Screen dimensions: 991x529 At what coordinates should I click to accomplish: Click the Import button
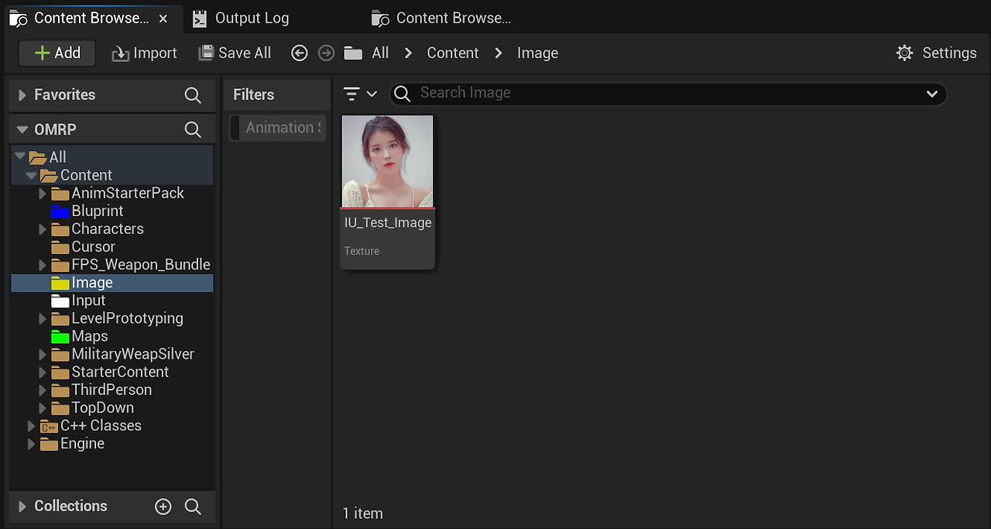(x=144, y=53)
